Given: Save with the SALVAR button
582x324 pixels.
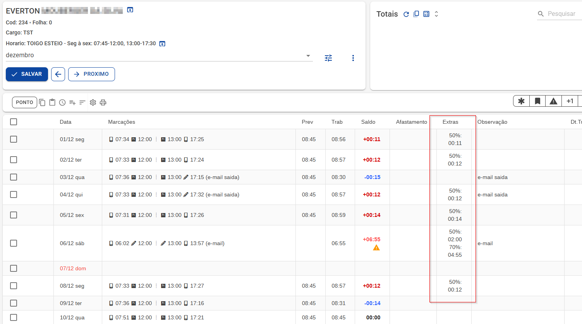Looking at the screenshot, I should (27, 74).
